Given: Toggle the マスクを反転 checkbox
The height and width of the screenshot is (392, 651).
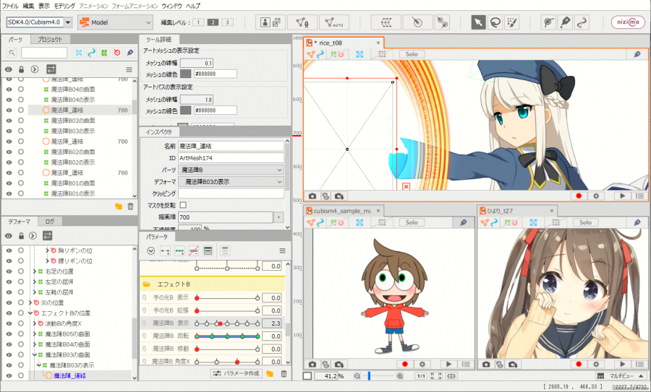Looking at the screenshot, I should (183, 205).
